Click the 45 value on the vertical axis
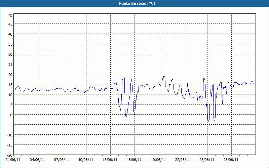This screenshot has height=168, width=269. click(10, 24)
